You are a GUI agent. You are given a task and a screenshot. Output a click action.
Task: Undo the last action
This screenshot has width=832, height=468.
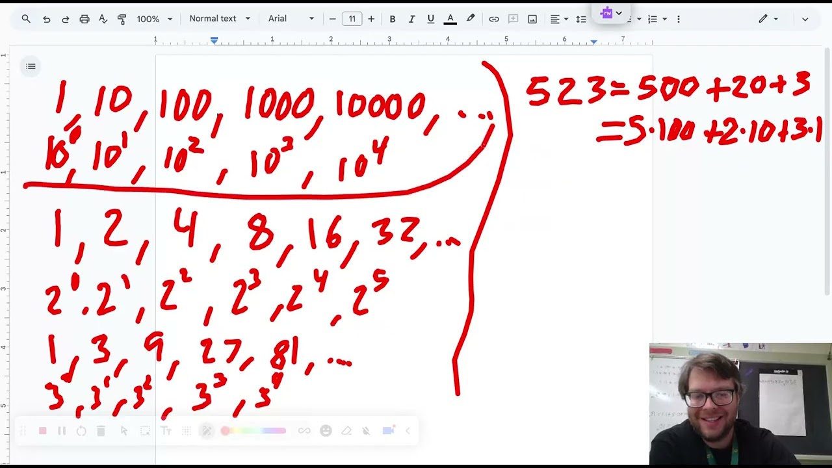tap(46, 19)
